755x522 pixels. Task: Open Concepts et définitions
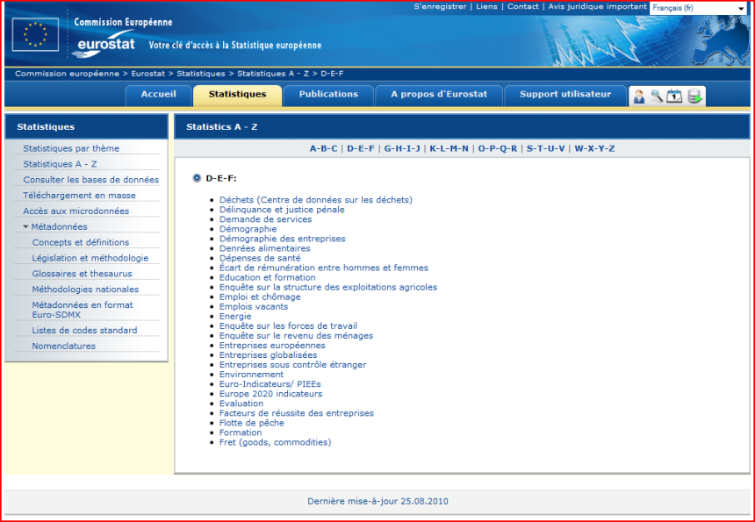pos(81,242)
